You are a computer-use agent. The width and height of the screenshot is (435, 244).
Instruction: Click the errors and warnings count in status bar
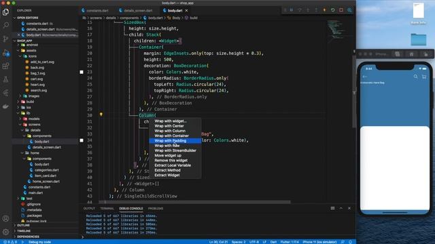(x=10, y=242)
